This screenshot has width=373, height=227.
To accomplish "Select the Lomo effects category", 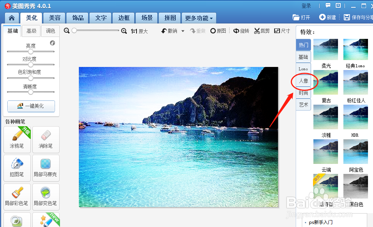I will click(303, 69).
